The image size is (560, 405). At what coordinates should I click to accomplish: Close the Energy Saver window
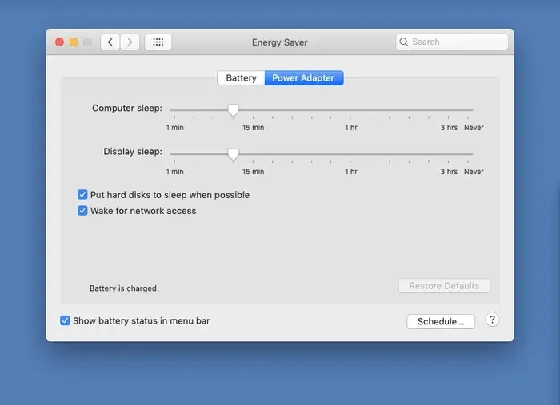coord(59,42)
